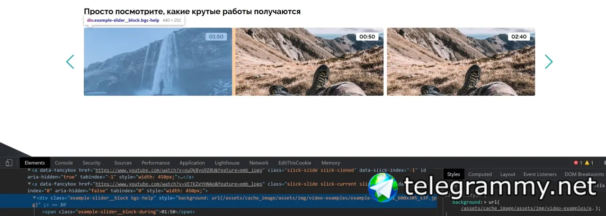The image size is (606, 216).
Task: Switch to the Elements tab
Action: click(x=35, y=163)
